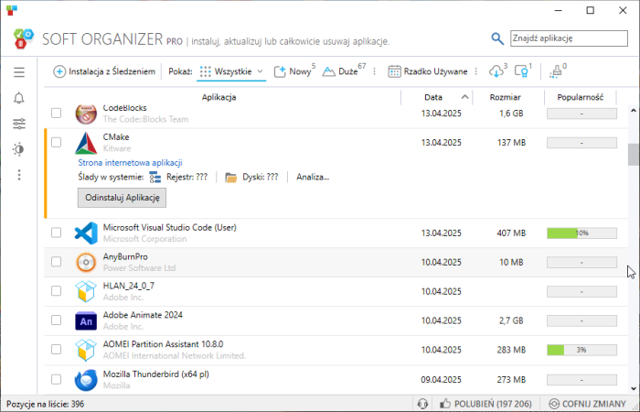
Task: Click the Dyski: ??? text
Action: 261,177
